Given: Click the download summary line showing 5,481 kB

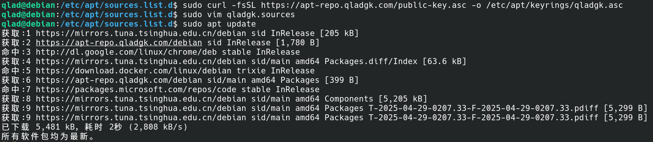Looking at the screenshot, I should click(95, 127).
